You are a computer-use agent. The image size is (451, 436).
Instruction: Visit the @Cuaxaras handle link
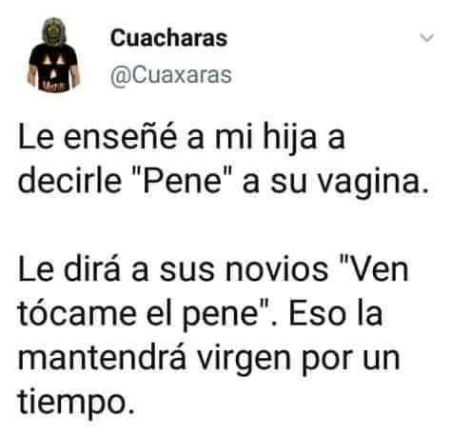pos(171,75)
